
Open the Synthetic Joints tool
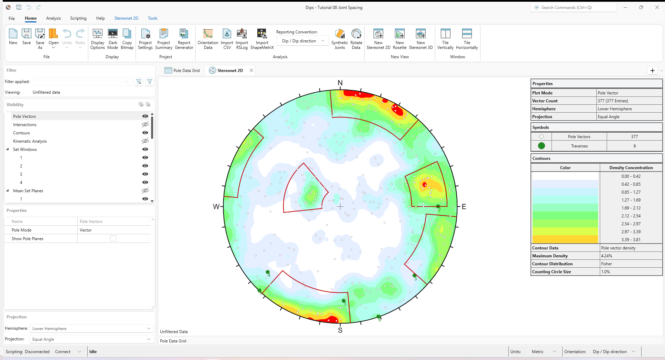click(339, 39)
